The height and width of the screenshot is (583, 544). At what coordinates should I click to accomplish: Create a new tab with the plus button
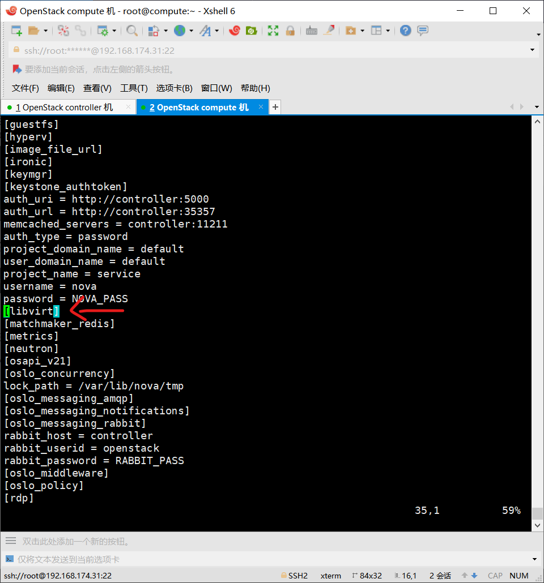pos(275,107)
